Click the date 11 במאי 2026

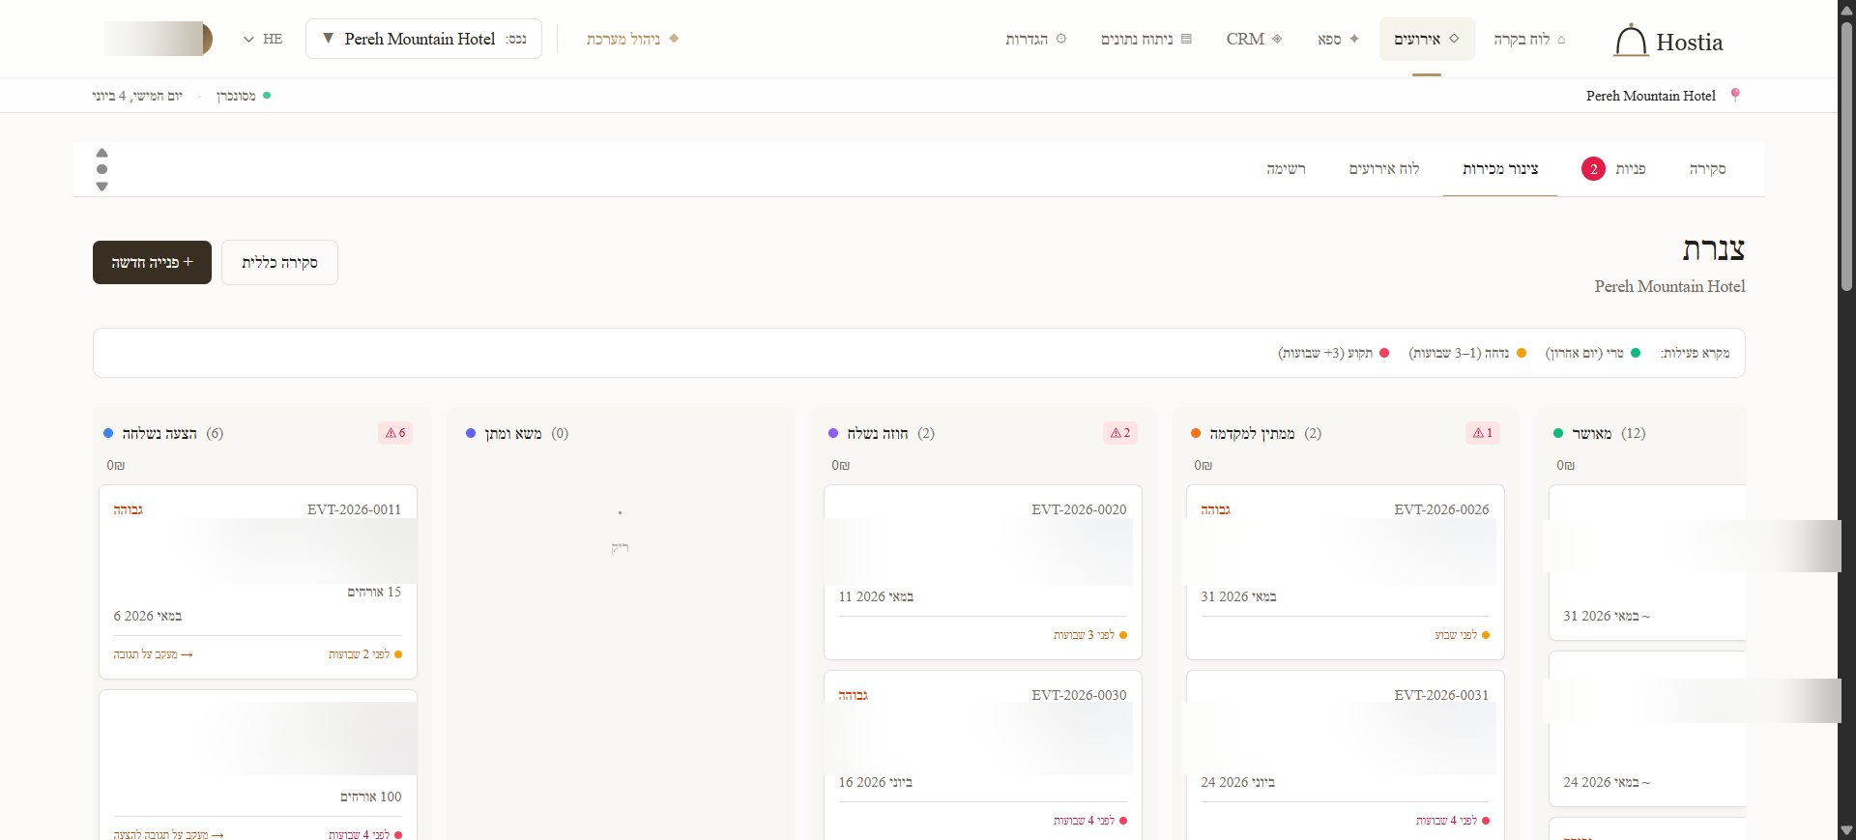(x=876, y=596)
